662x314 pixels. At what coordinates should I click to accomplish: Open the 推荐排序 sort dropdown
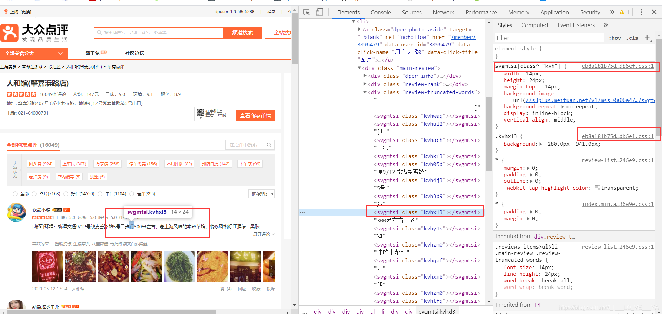tap(261, 194)
